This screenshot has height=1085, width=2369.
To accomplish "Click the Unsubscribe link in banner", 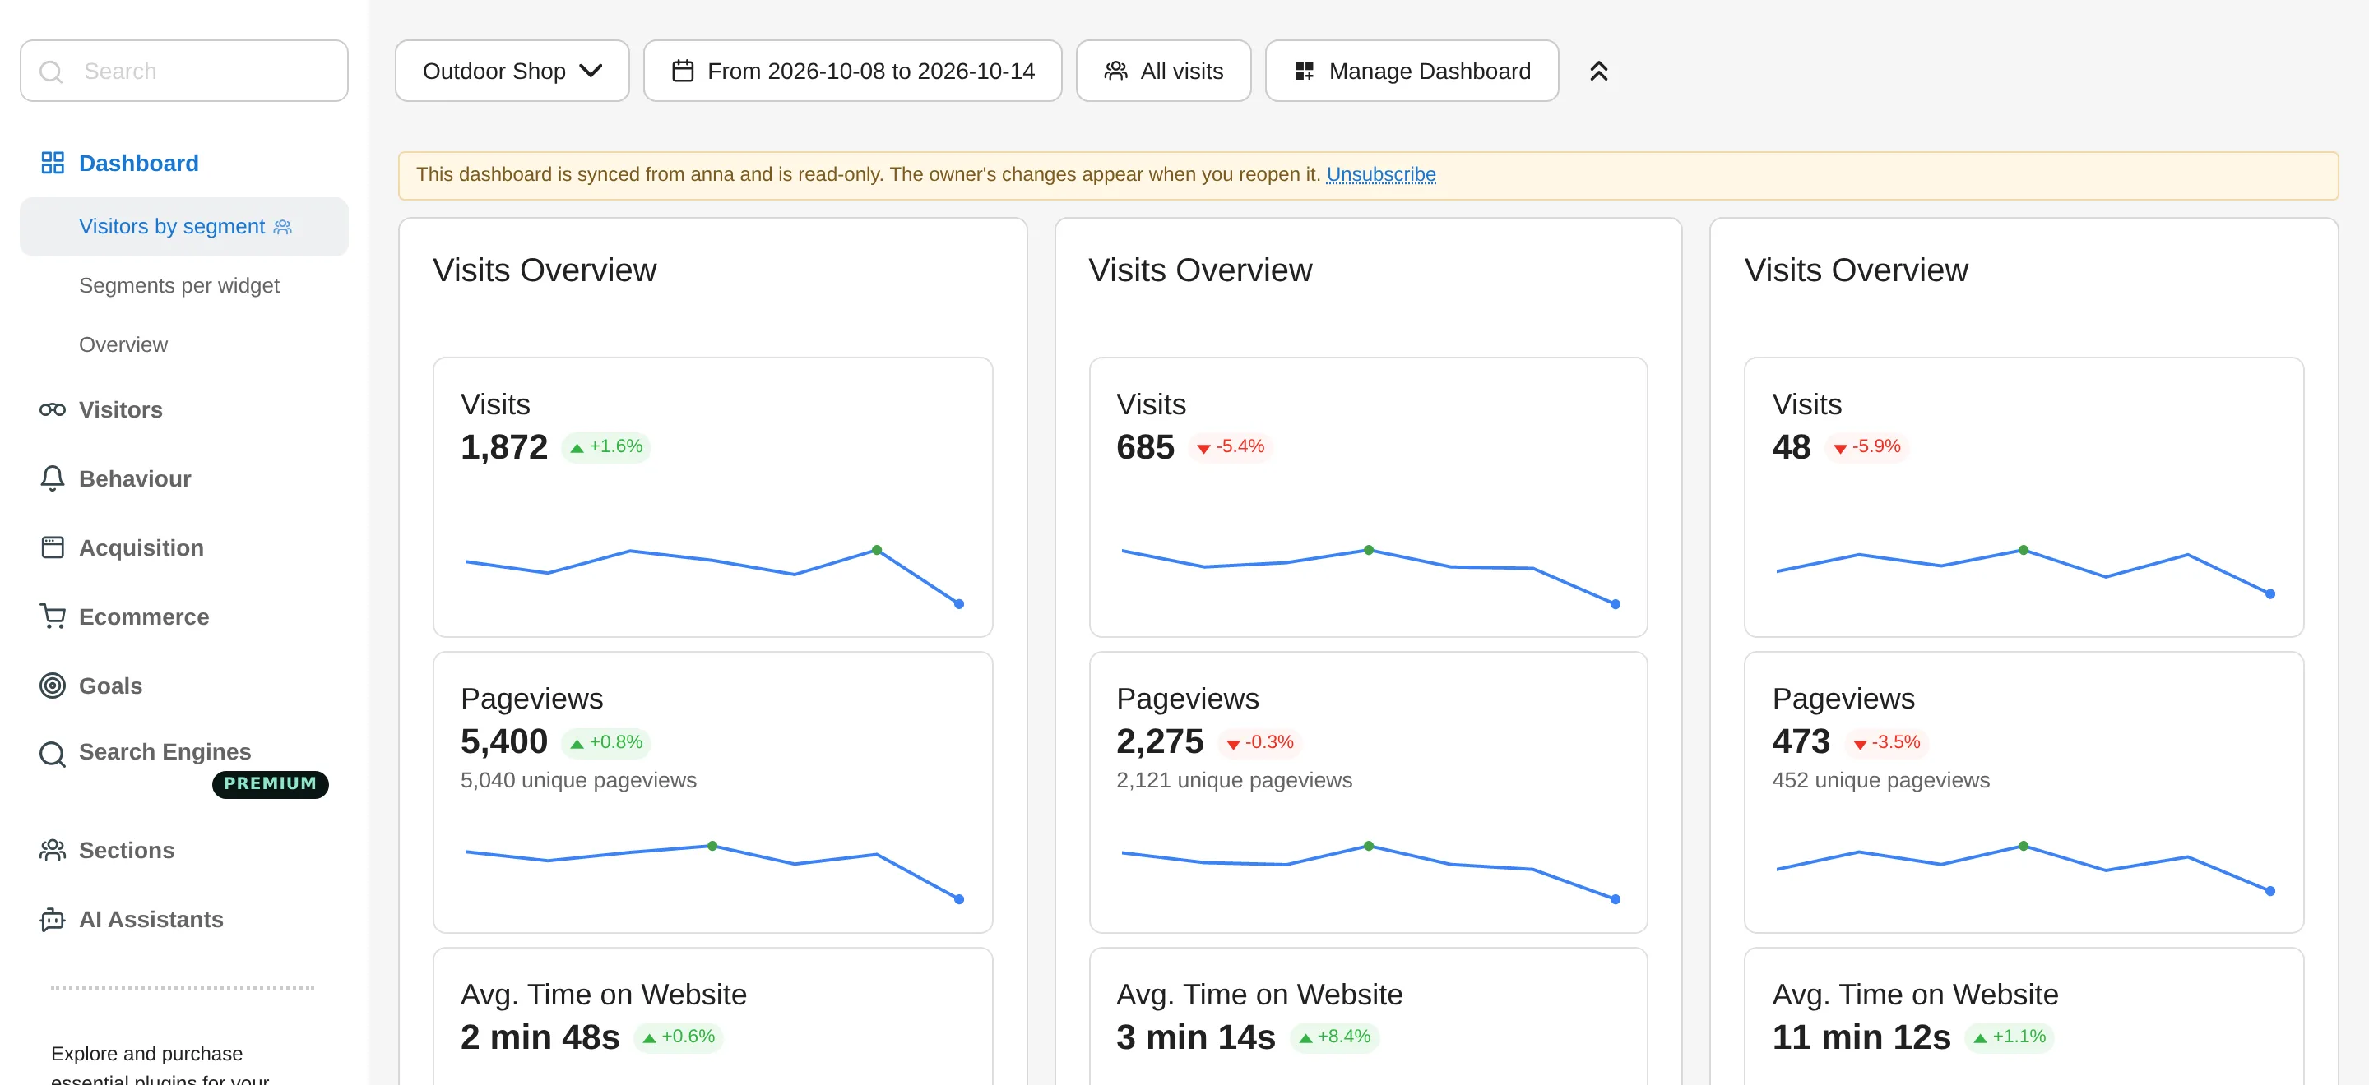I will click(1380, 174).
